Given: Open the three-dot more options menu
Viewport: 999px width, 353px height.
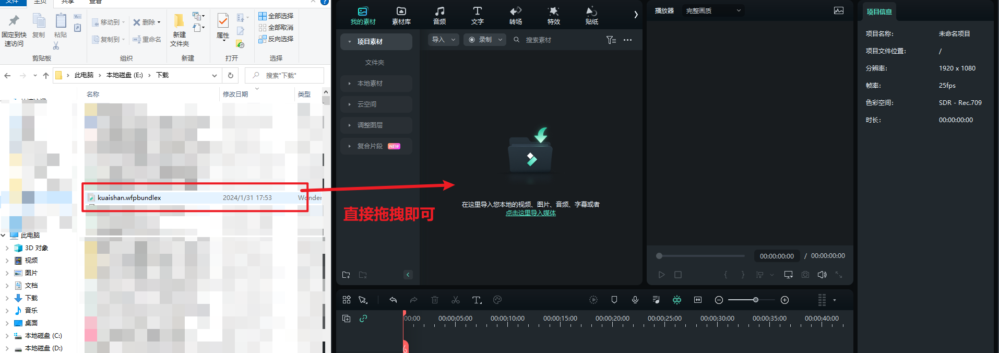Looking at the screenshot, I should tap(627, 40).
